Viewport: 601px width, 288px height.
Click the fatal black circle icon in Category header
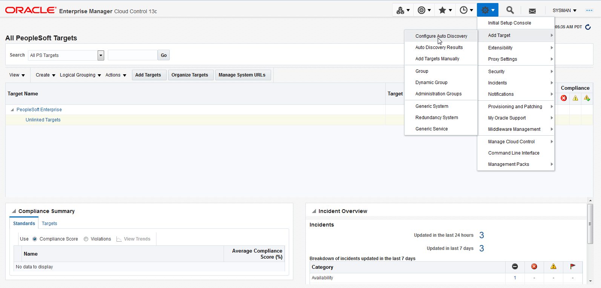(515, 267)
